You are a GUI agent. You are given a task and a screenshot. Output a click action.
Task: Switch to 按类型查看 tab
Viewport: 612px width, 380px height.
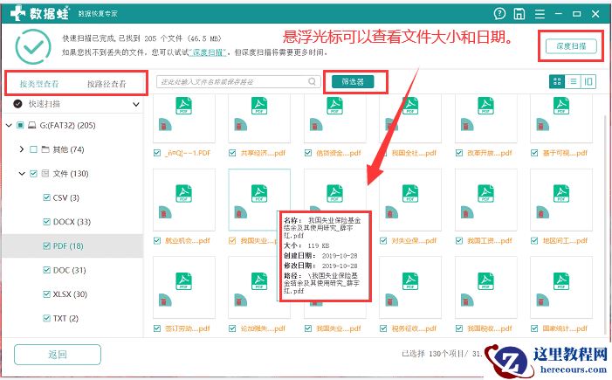click(x=39, y=84)
